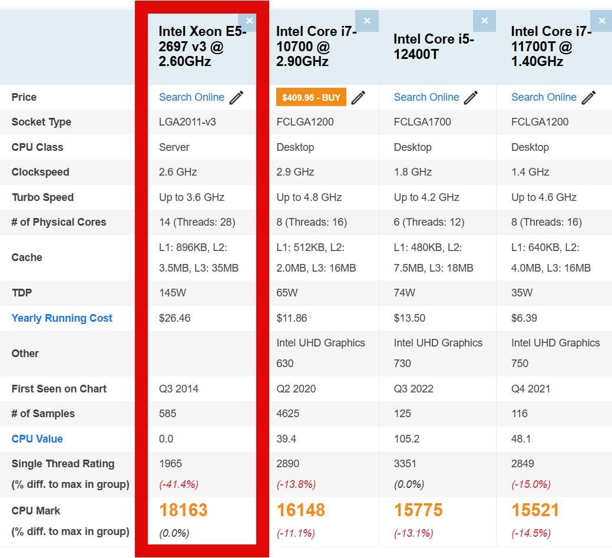This screenshot has height=558, width=612.
Task: Remove Intel Core i5-12400T from comparison
Action: [484, 21]
